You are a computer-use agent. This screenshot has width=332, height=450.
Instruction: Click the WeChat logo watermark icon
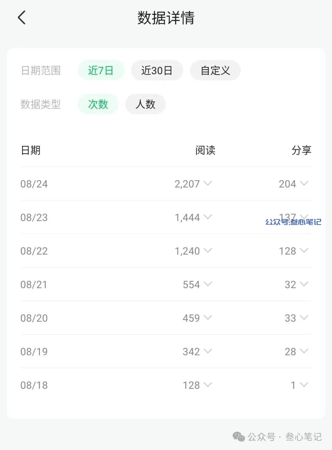[239, 437]
